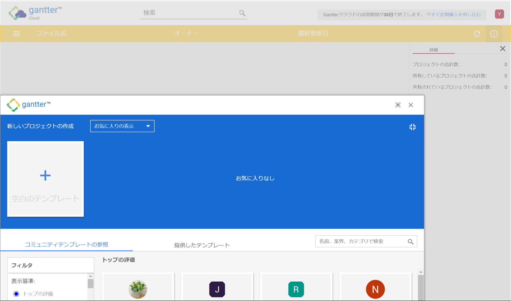Click the search magnifier in the top search bar
This screenshot has height=301, width=511.
242,13
